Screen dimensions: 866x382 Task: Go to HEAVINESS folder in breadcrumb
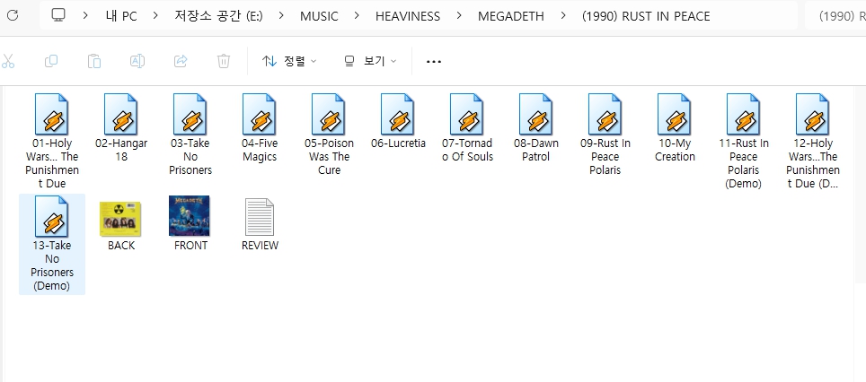[406, 16]
